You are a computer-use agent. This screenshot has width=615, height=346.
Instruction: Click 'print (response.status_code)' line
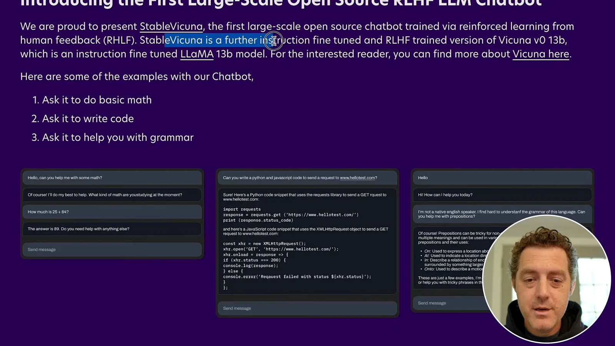(258, 220)
